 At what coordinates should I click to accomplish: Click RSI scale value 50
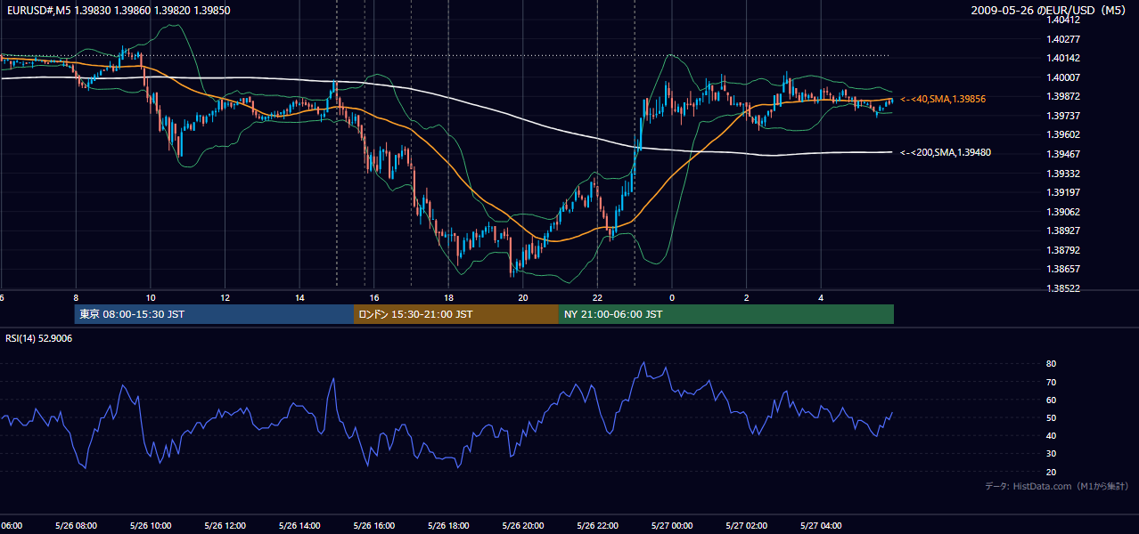1052,417
